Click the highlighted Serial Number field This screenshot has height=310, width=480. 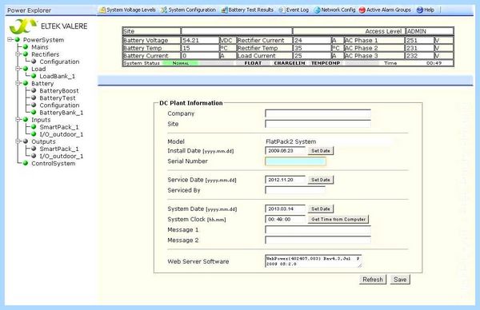295,161
